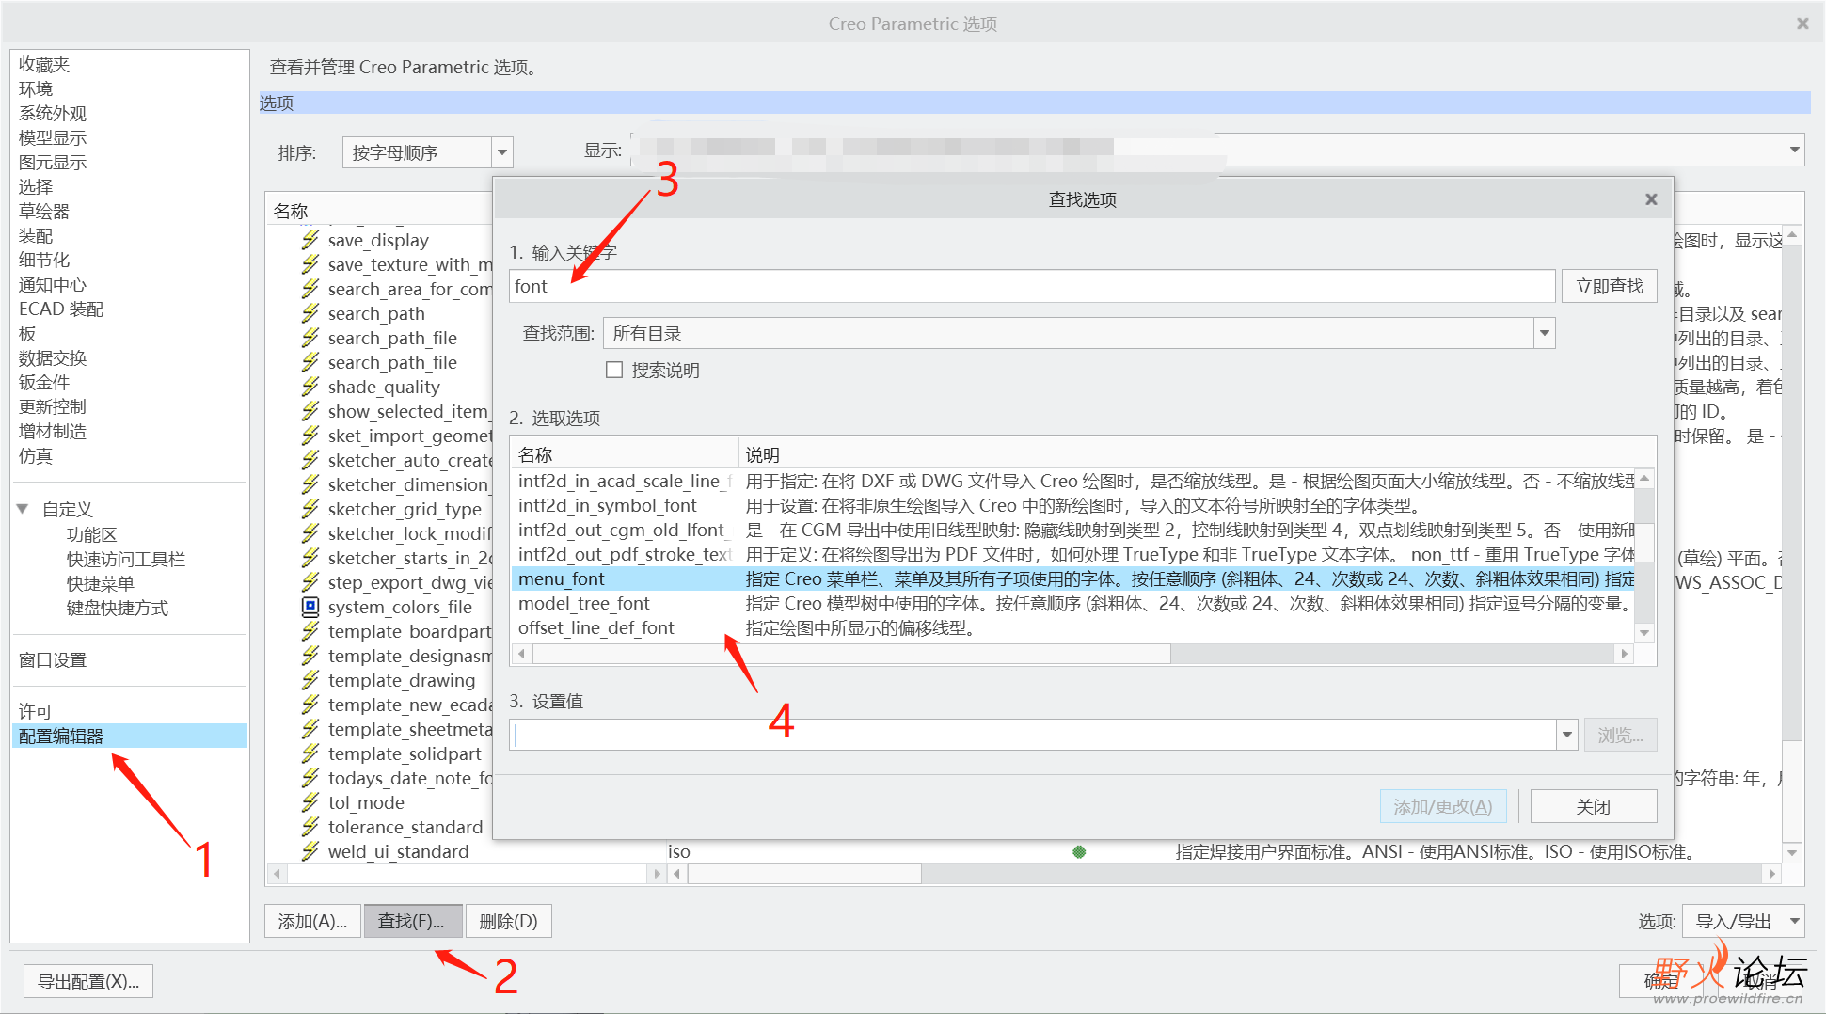
Task: Click the 名称 column header in results
Action: (x=625, y=454)
